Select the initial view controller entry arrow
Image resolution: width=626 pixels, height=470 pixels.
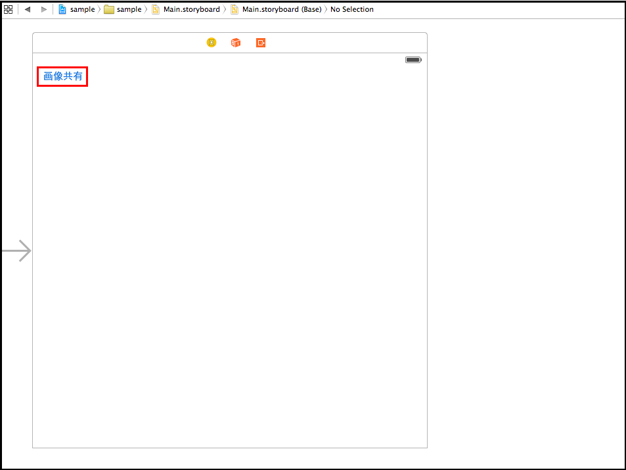pyautogui.click(x=16, y=251)
